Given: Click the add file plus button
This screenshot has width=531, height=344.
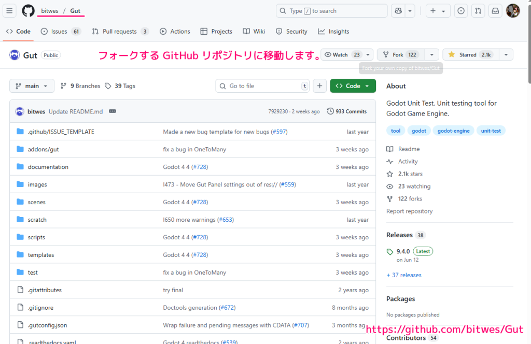Looking at the screenshot, I should point(319,86).
